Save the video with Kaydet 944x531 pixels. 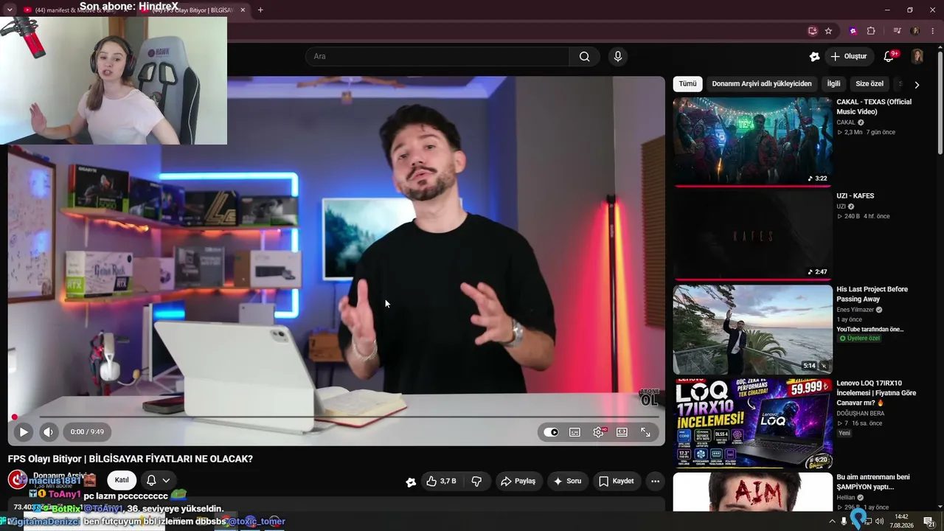617,482
